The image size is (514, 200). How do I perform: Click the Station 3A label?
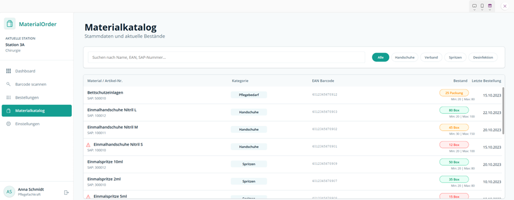coord(15,45)
